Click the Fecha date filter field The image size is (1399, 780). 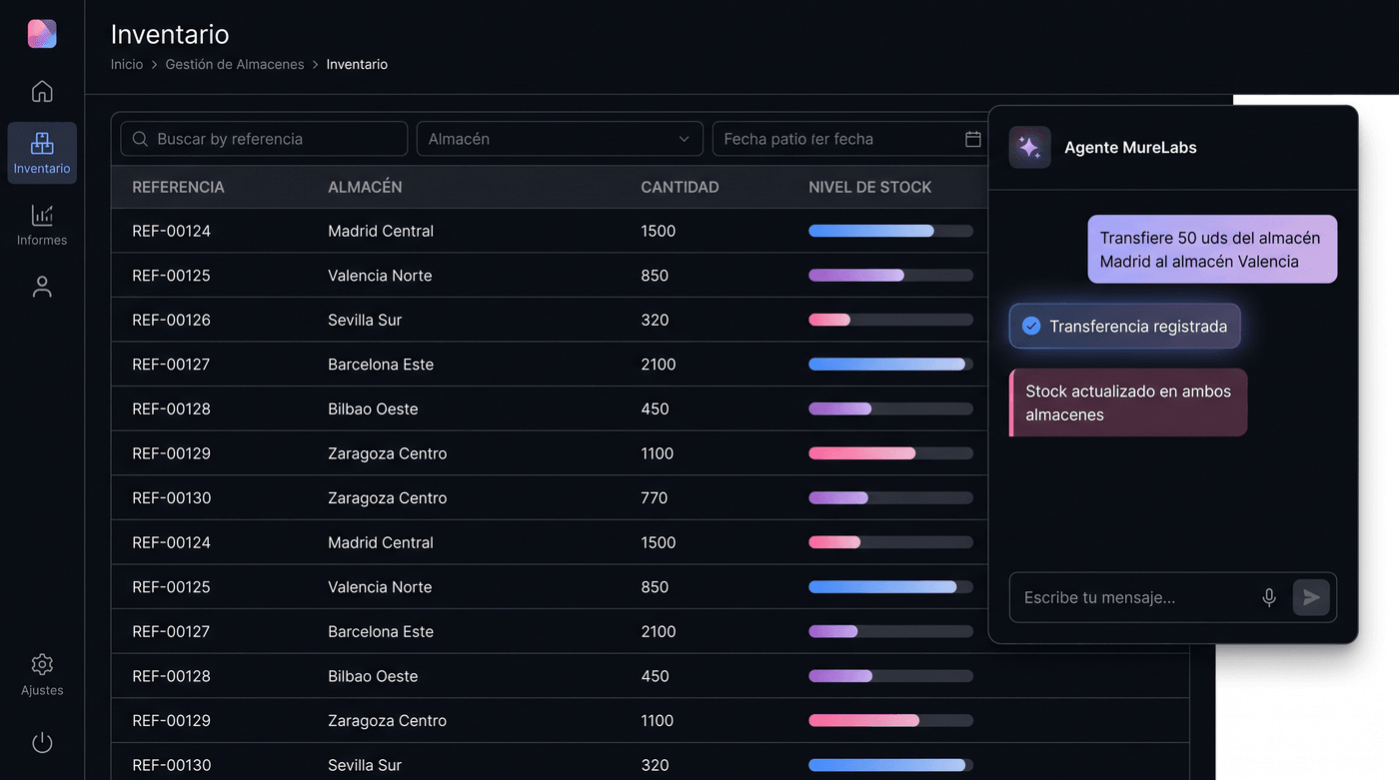[850, 139]
